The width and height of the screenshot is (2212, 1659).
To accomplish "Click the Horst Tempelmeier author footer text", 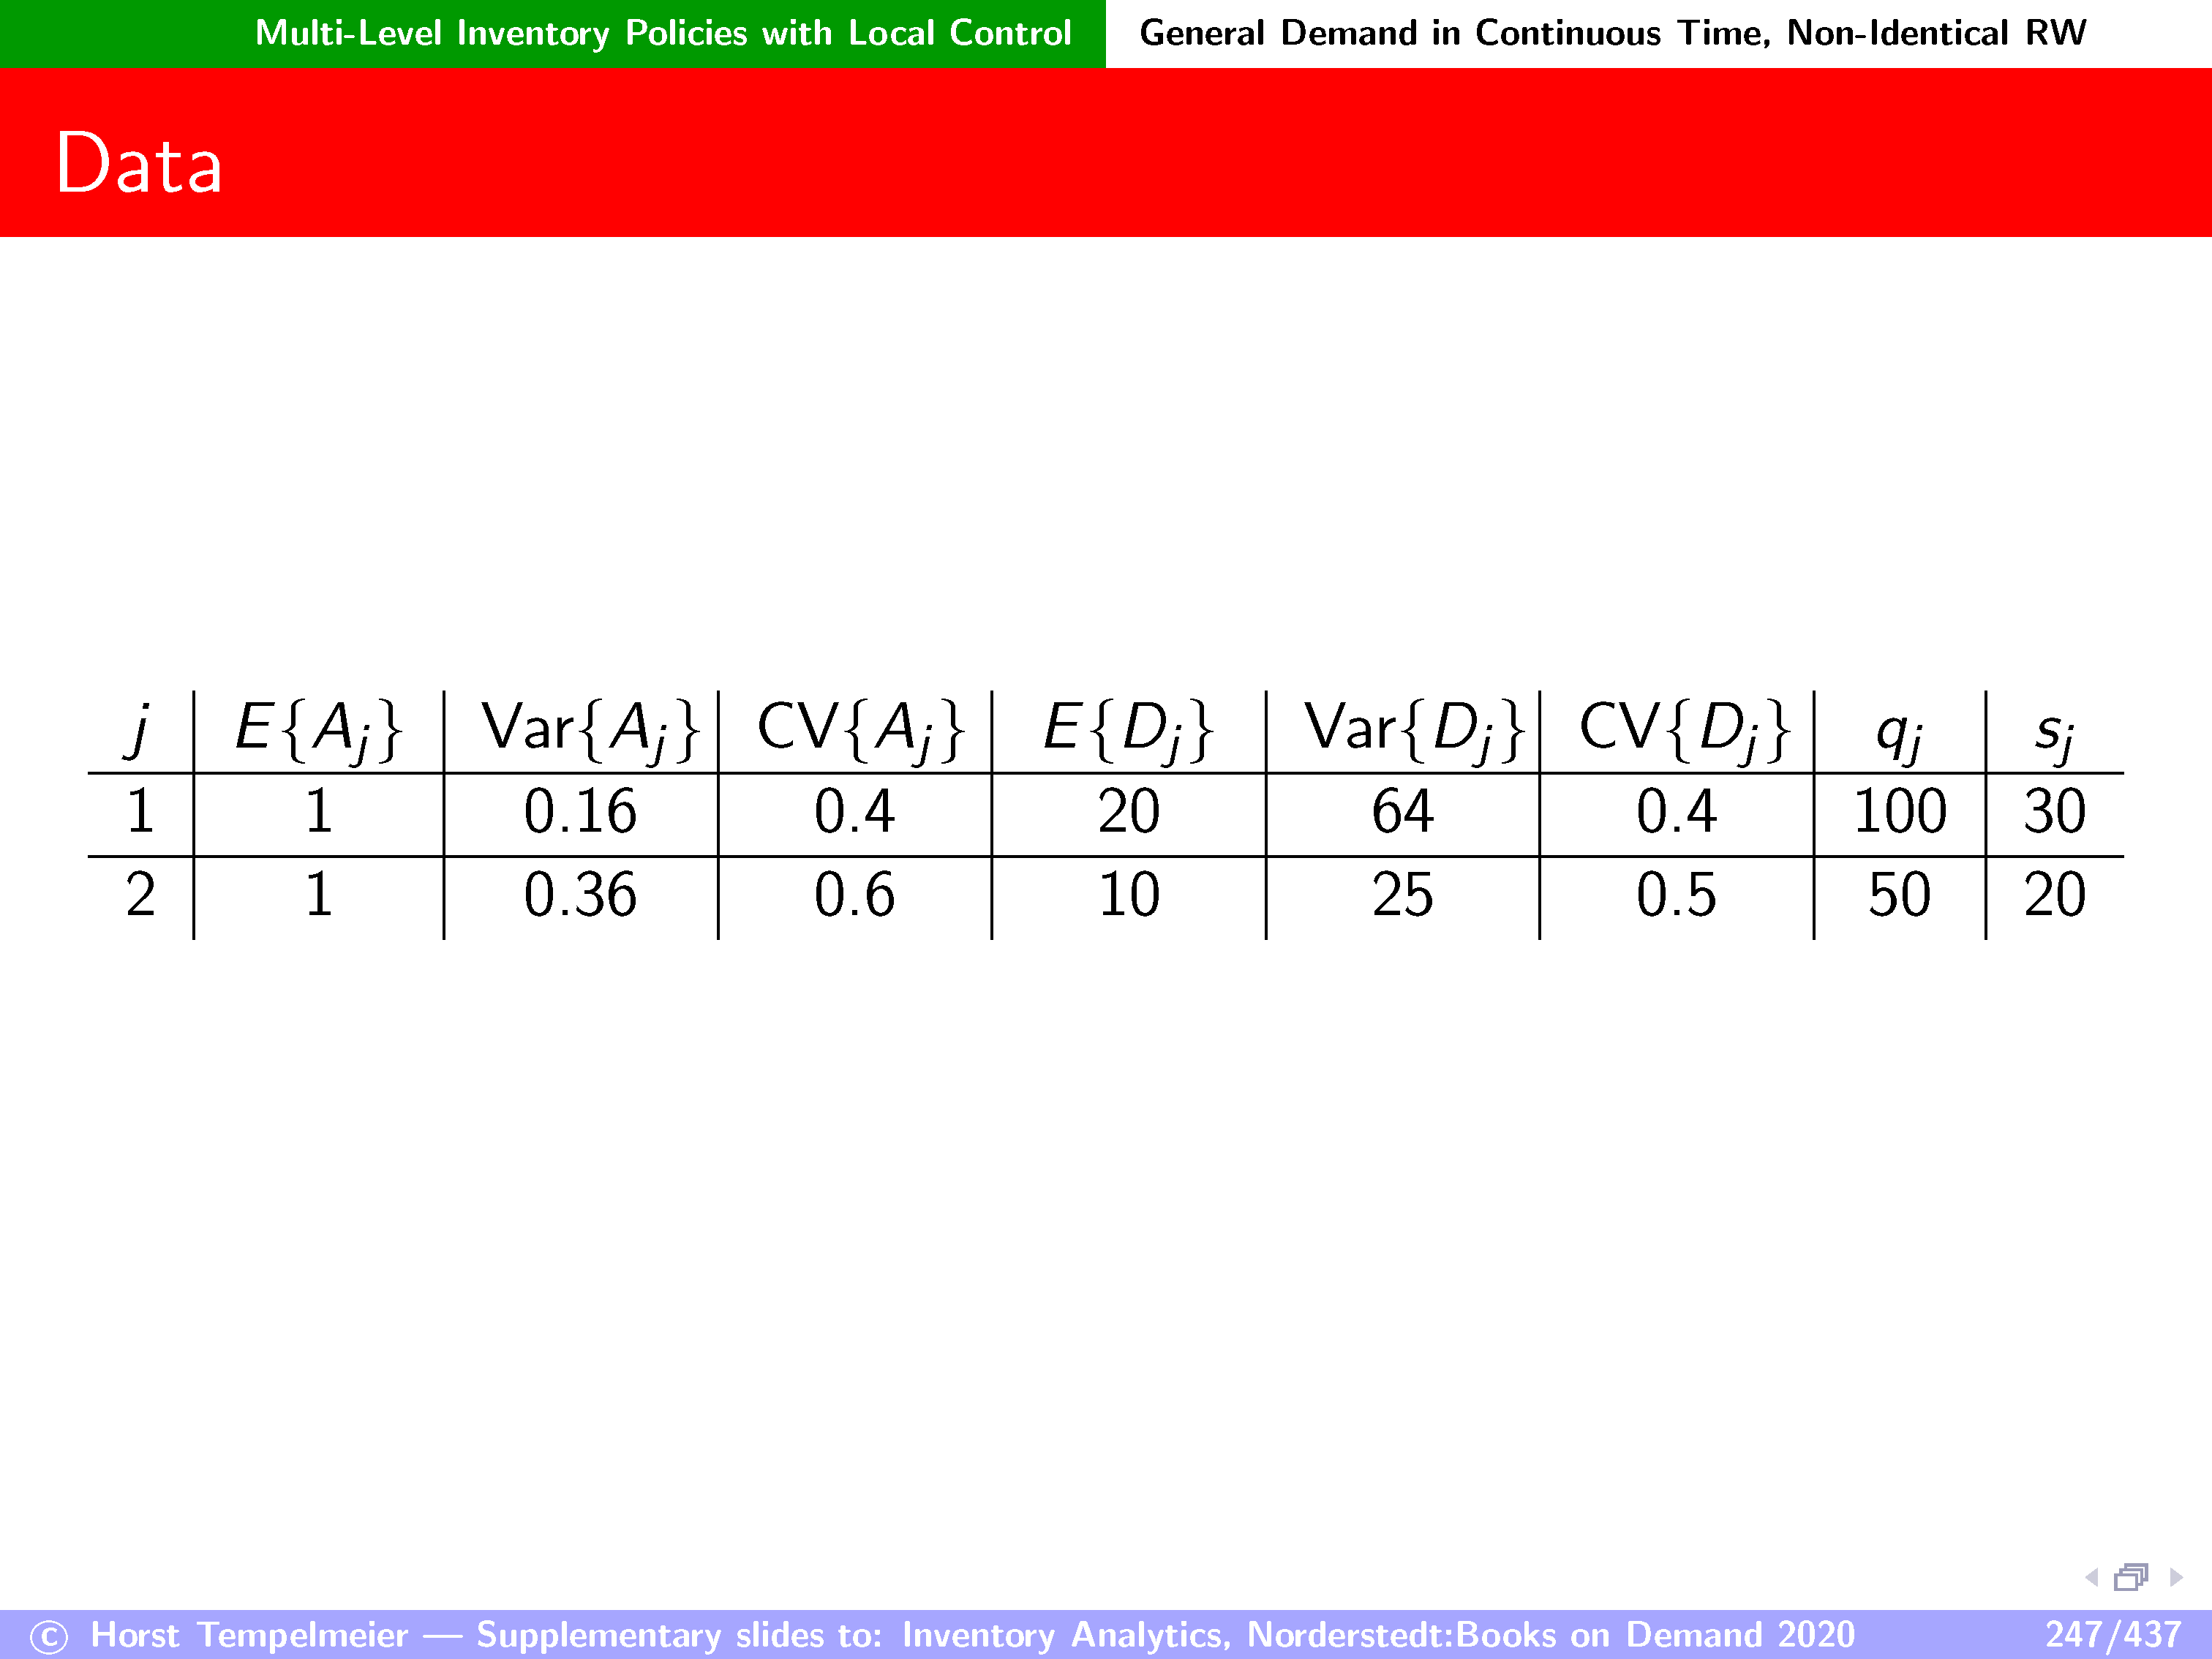I will tap(249, 1634).
